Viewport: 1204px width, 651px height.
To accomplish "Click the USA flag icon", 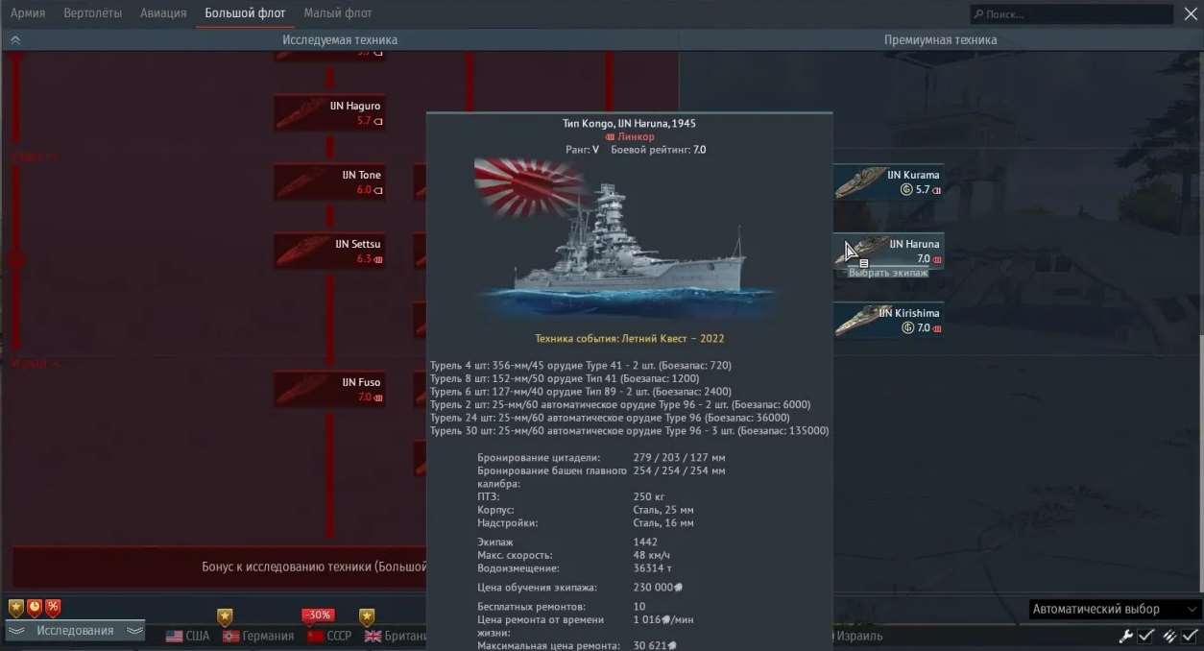I will [174, 636].
